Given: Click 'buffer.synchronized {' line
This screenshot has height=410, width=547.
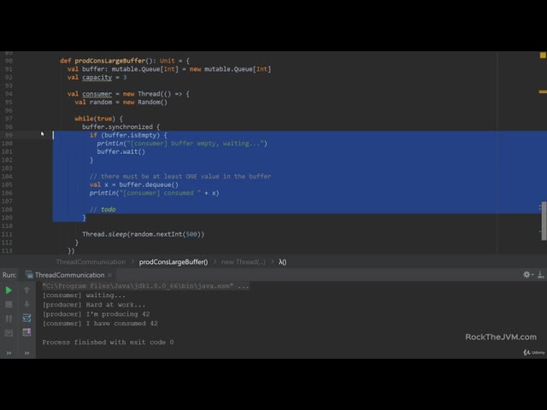Looking at the screenshot, I should tap(121, 127).
